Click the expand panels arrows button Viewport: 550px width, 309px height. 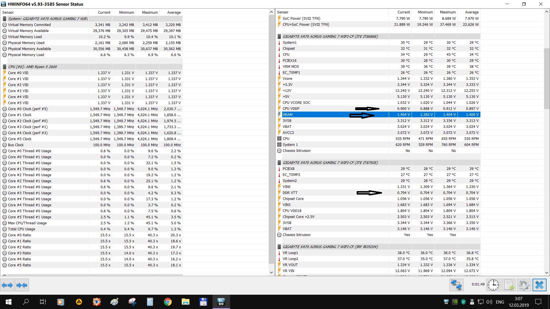pos(7,285)
